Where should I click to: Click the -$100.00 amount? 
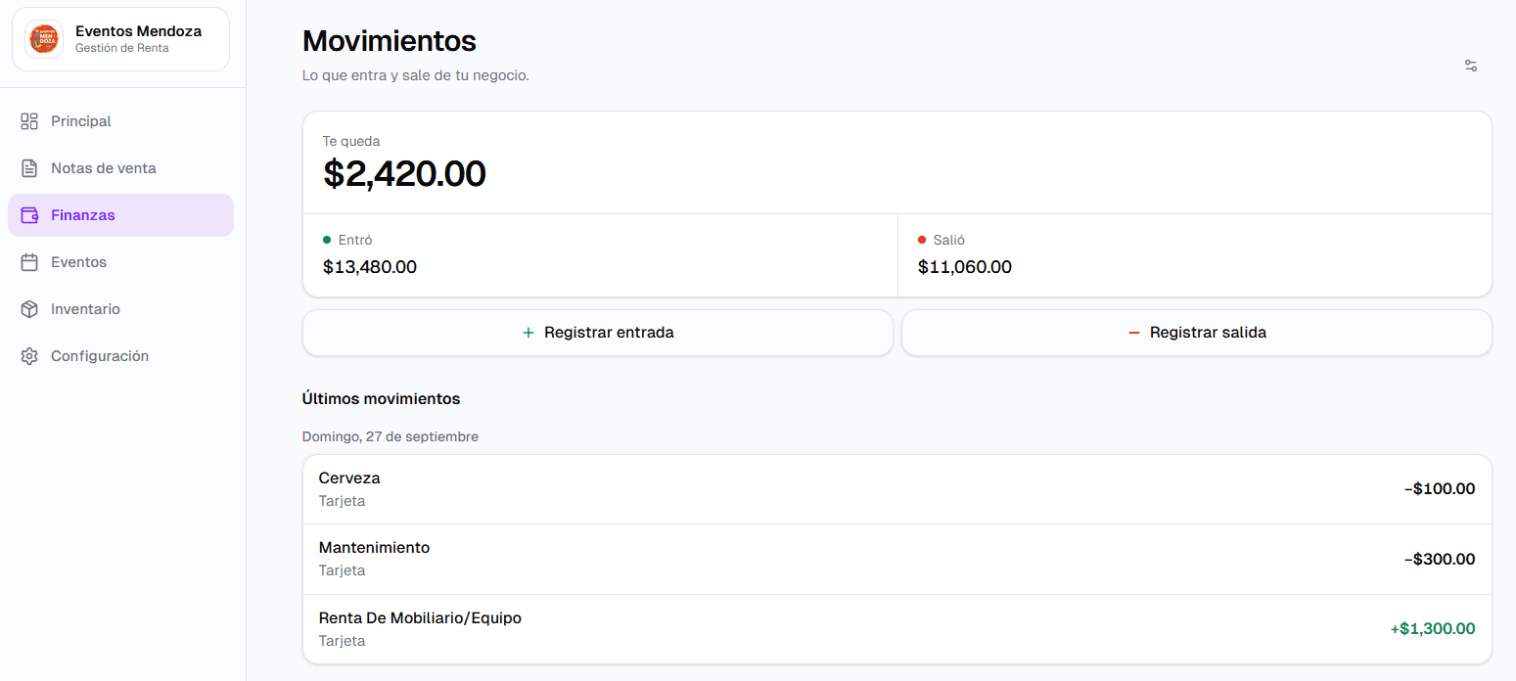click(x=1440, y=489)
